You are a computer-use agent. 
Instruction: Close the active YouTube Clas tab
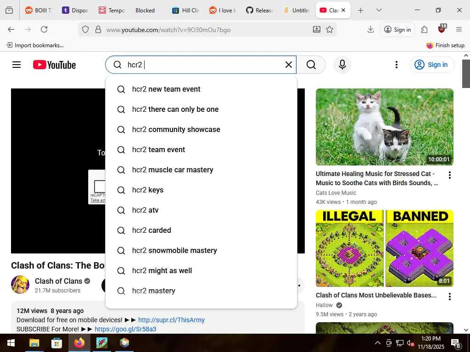pos(343,10)
